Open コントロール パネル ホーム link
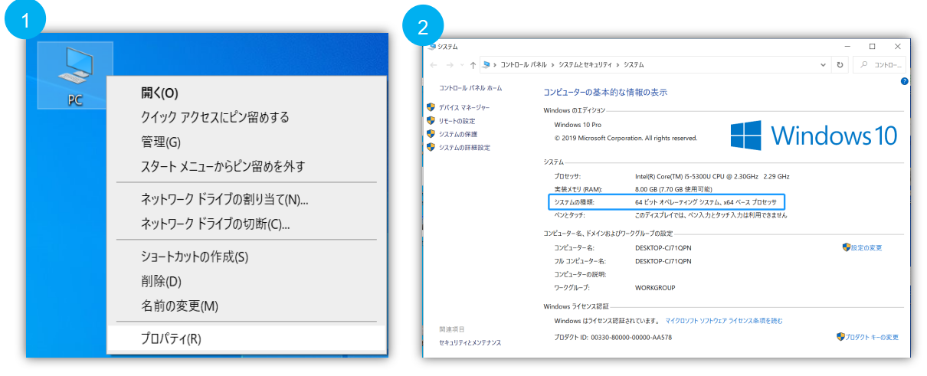Image resolution: width=927 pixels, height=376 pixels. [470, 88]
